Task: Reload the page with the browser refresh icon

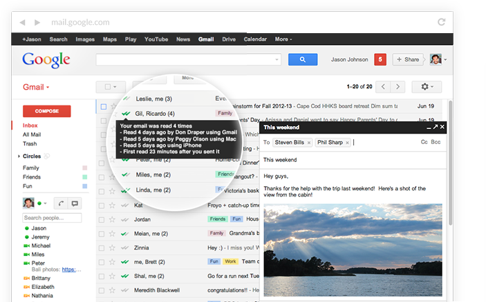Action: pos(441,22)
